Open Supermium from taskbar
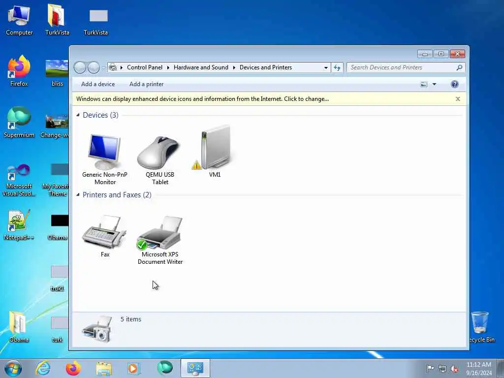This screenshot has height=378, width=504. 165,368
